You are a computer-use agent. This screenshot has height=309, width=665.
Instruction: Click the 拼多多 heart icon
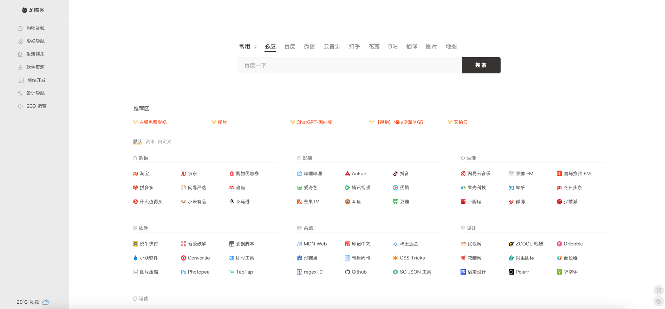tap(135, 188)
